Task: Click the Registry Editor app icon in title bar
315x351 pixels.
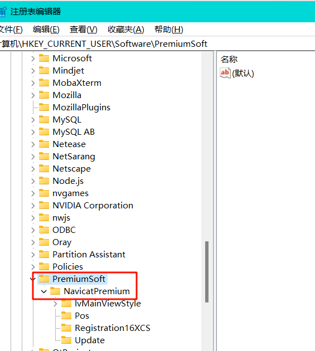Action: pos(3,12)
